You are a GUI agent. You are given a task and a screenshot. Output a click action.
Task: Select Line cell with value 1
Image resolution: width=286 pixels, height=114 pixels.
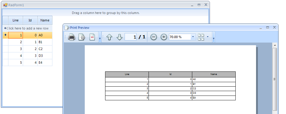tap(16, 35)
